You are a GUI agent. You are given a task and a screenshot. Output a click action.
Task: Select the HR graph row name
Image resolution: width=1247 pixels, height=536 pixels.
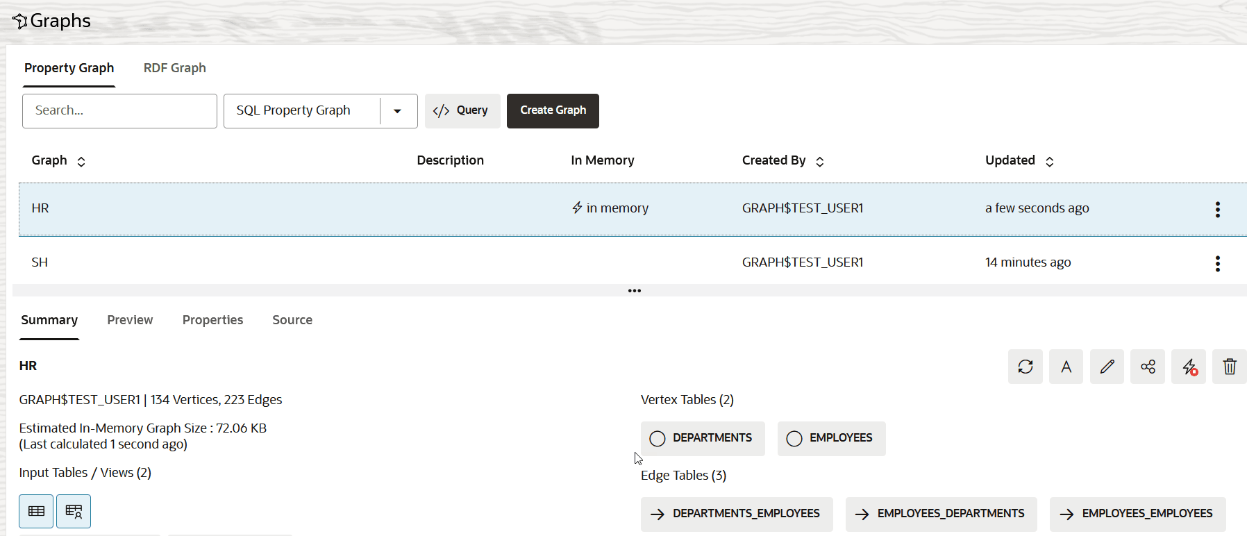click(x=40, y=208)
